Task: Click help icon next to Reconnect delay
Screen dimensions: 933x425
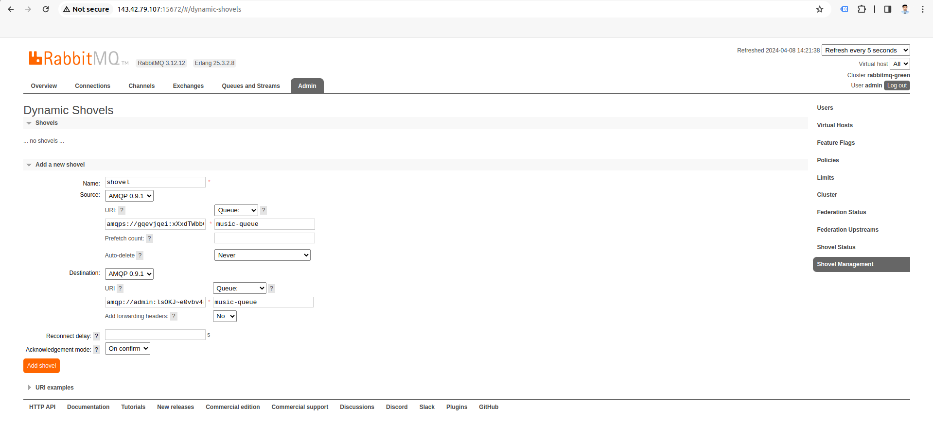Action: pos(96,336)
